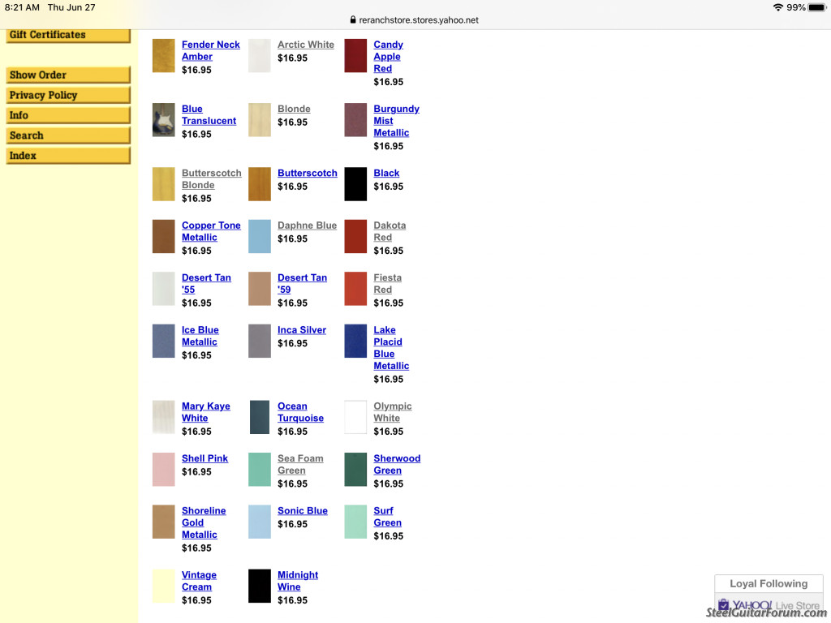831x623 pixels.
Task: Select the Fiesta Red color swatch
Action: 355,289
